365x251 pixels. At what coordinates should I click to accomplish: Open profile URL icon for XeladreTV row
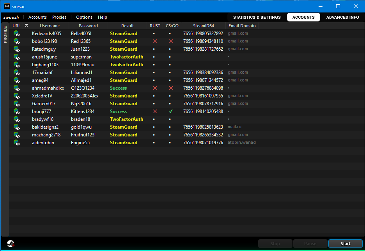pyautogui.click(x=16, y=96)
